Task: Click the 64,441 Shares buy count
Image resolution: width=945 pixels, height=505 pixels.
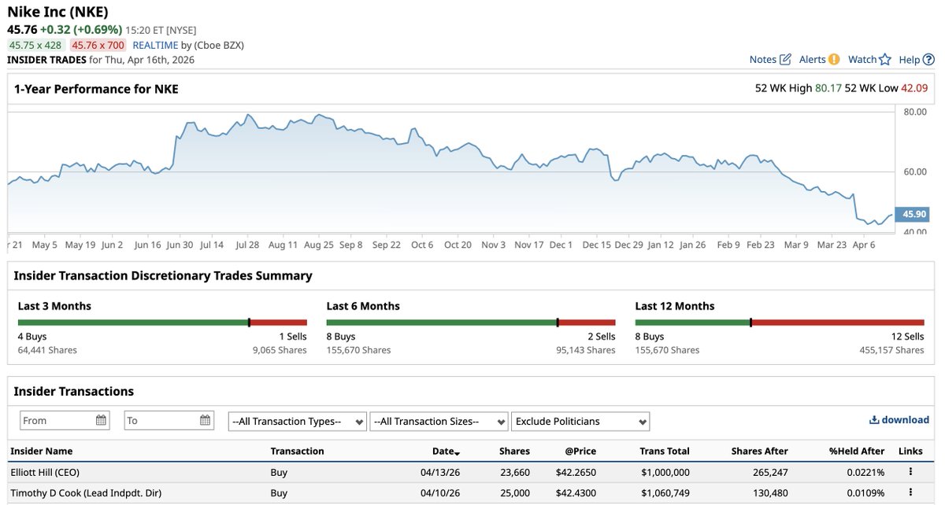Action: click(47, 350)
